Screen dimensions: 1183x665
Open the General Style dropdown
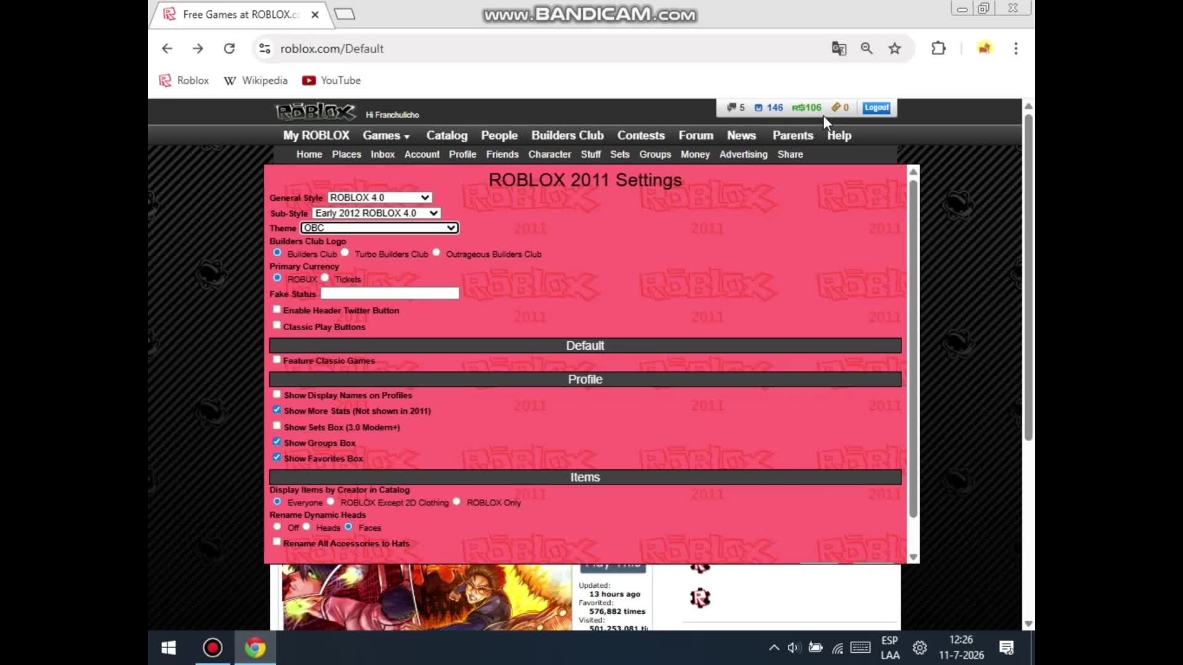[380, 198]
